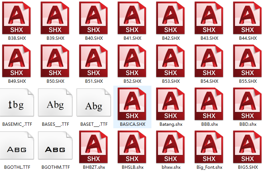Select the Batang.shx file icon

(x=170, y=104)
